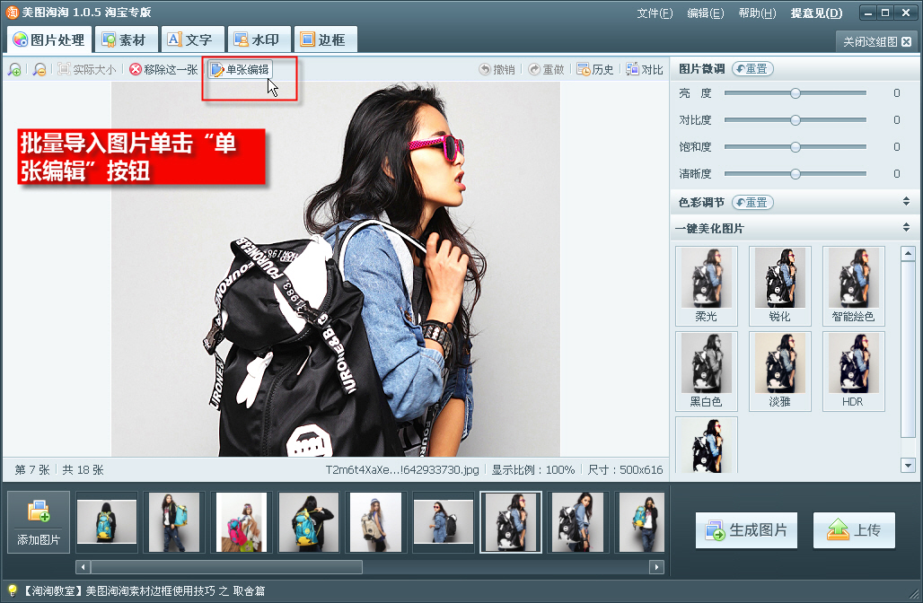
Task: Click the 亮度 brightness slider handle
Action: [x=796, y=93]
